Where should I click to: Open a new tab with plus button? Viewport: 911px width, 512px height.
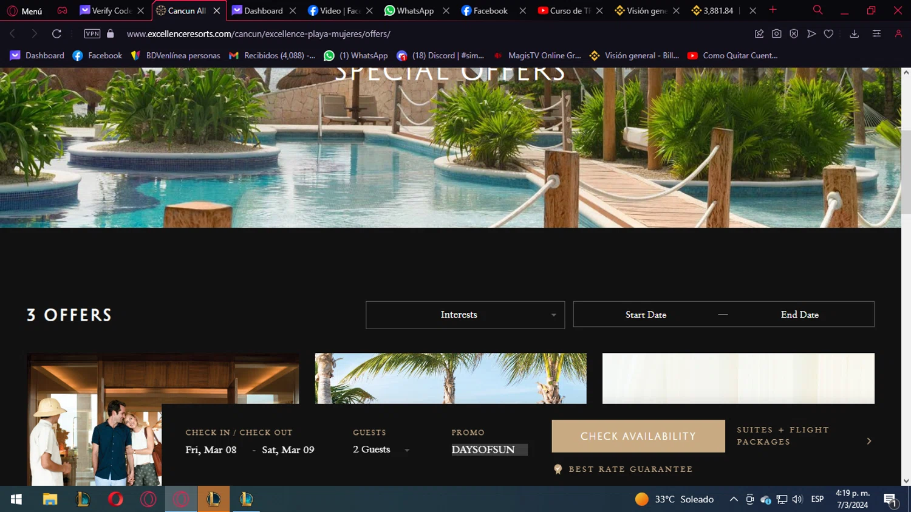coord(773,10)
